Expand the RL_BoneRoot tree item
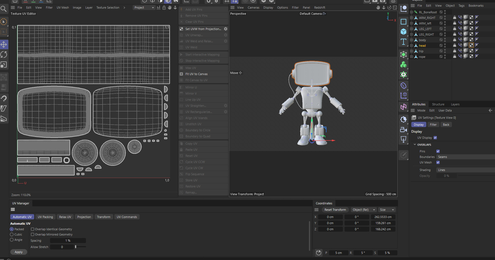The image size is (495, 260). tap(411, 12)
